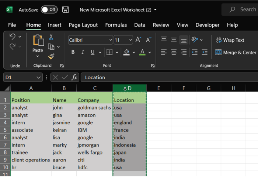Click the Increase Font Size icon

click(x=138, y=40)
